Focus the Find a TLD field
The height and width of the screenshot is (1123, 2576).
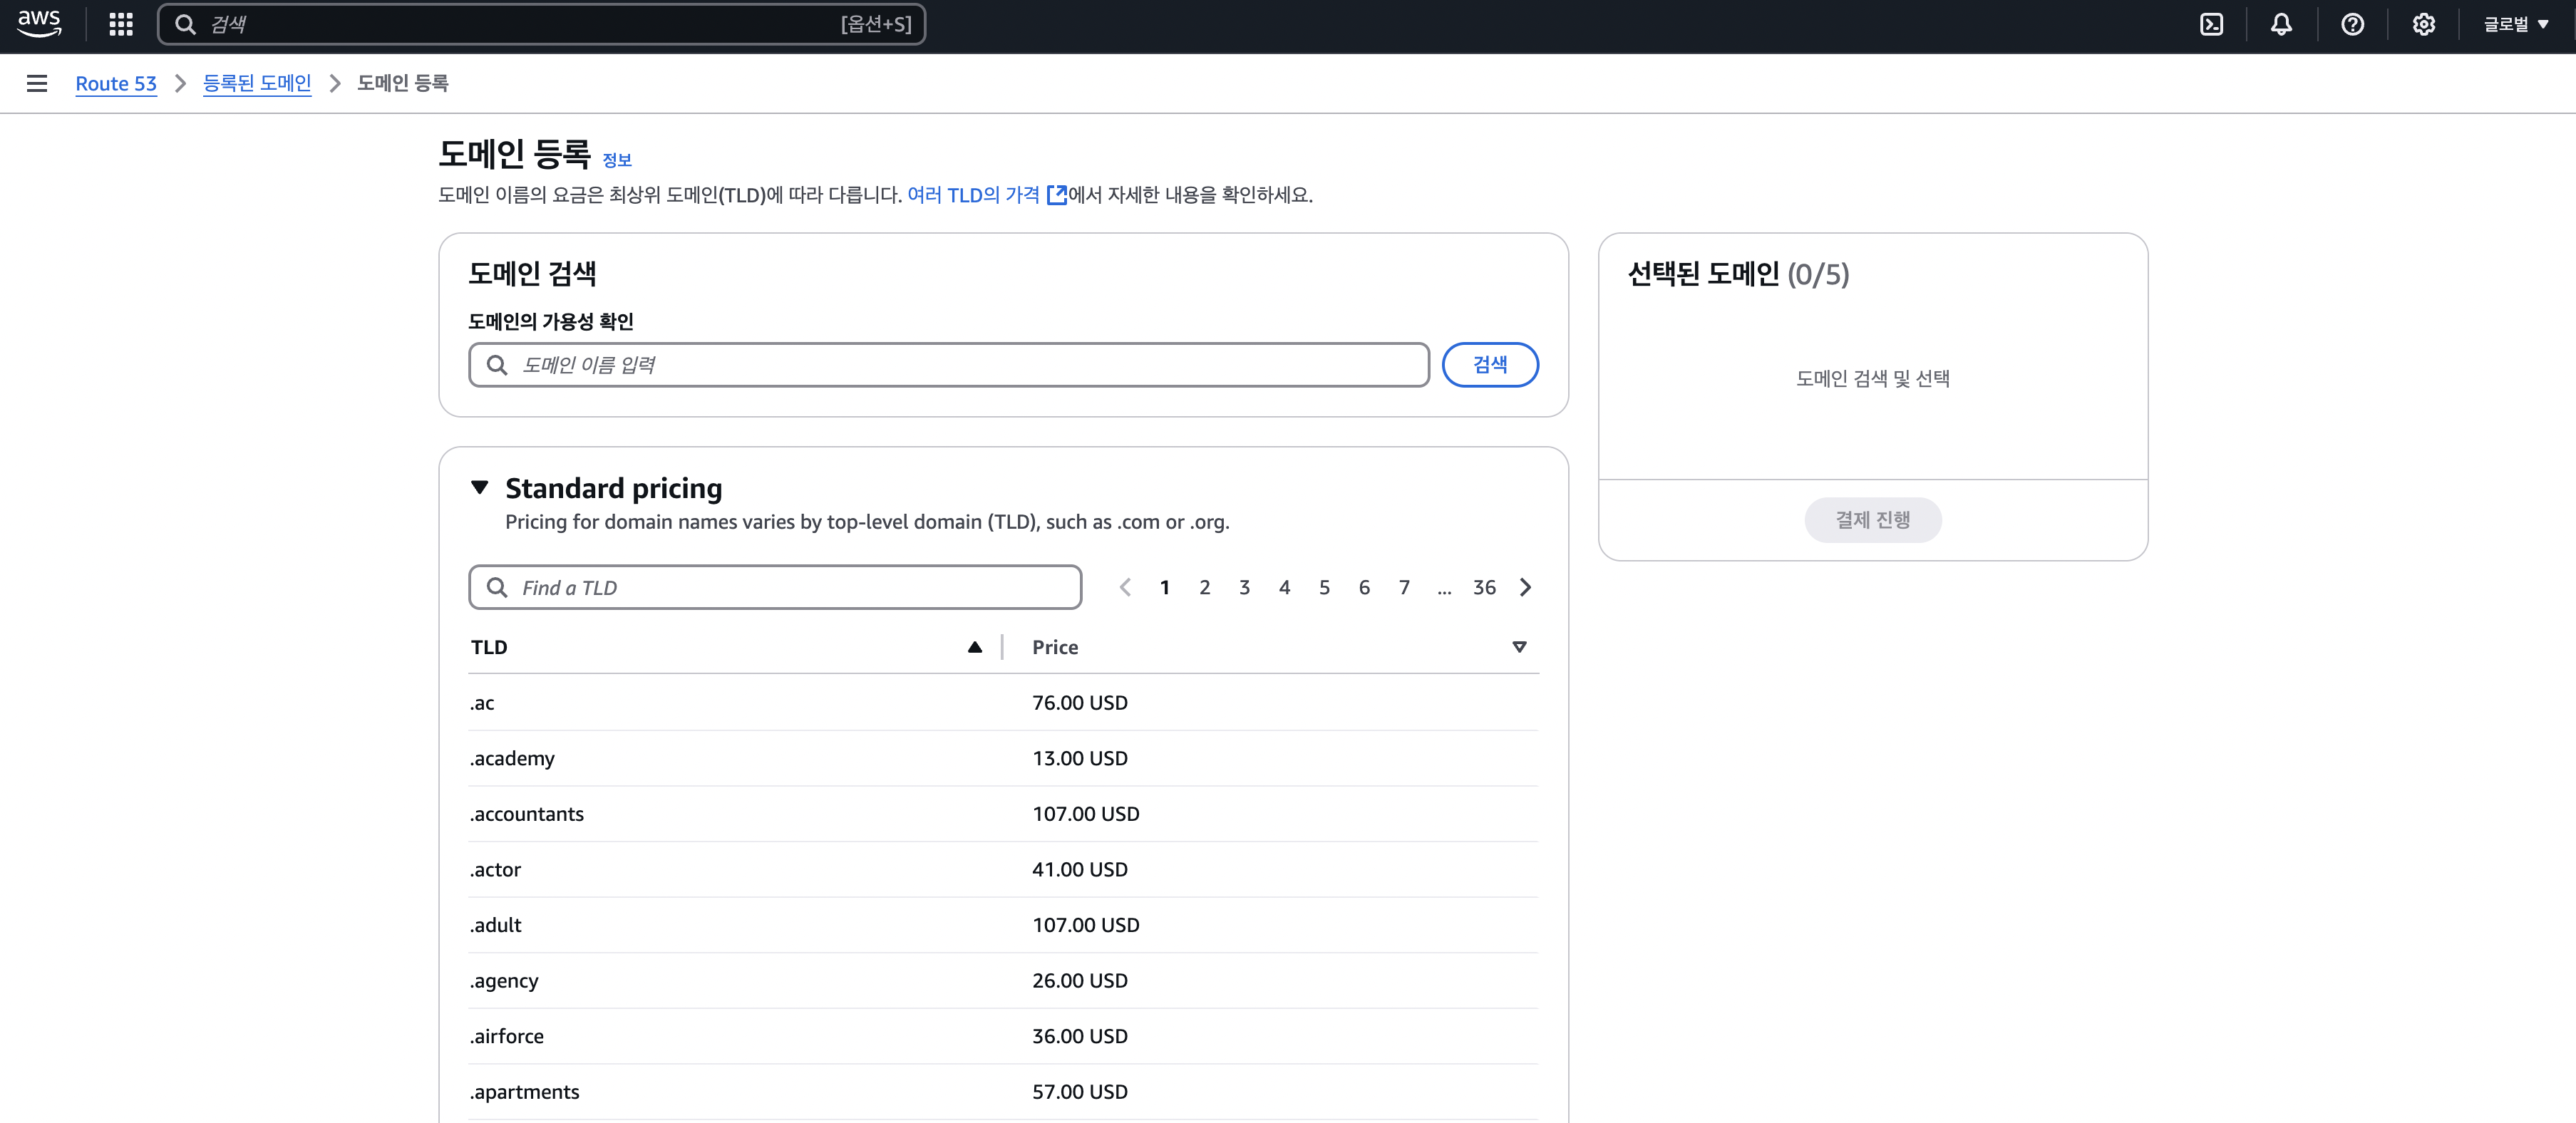775,588
